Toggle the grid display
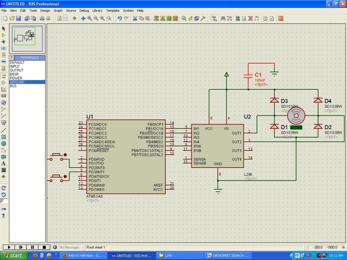This screenshot has height=260, width=347. (x=66, y=18)
